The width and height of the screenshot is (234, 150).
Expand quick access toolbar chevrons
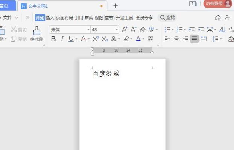pos(27,18)
